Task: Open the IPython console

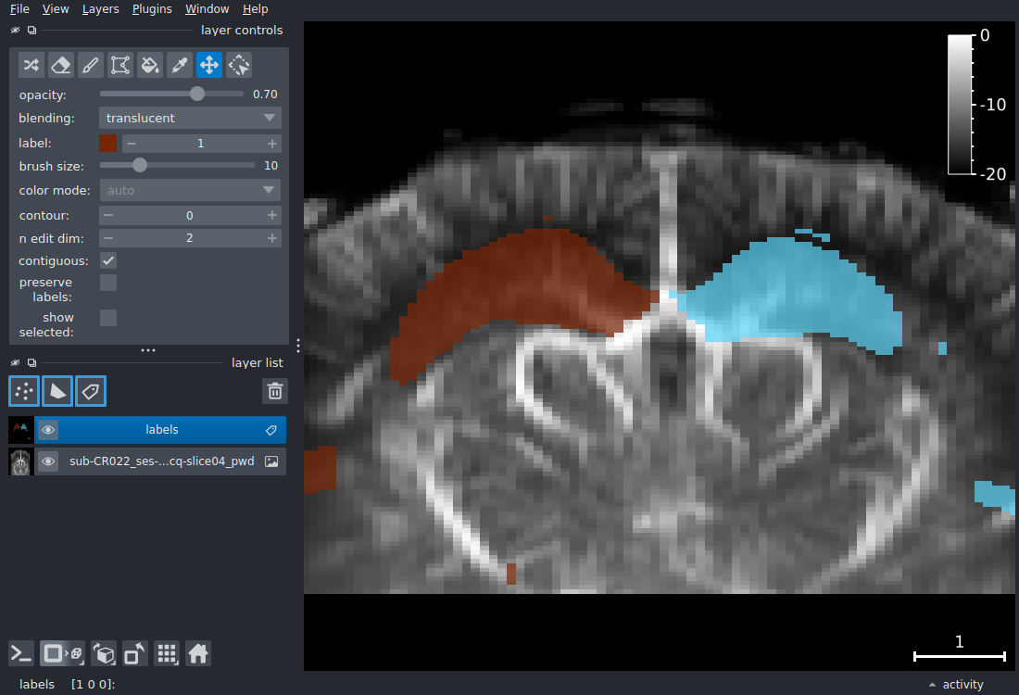Action: coord(21,653)
